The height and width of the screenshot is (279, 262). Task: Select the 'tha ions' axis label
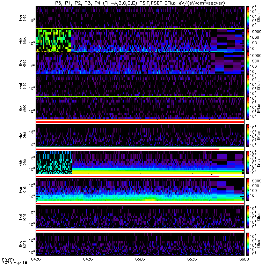tap(22, 135)
